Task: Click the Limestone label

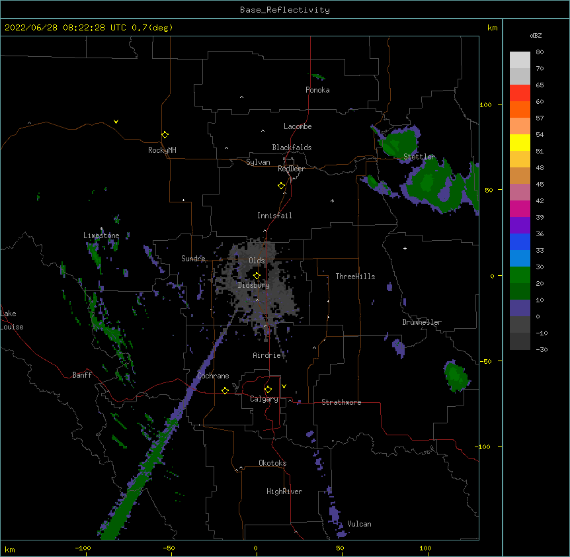Action: tap(101, 236)
